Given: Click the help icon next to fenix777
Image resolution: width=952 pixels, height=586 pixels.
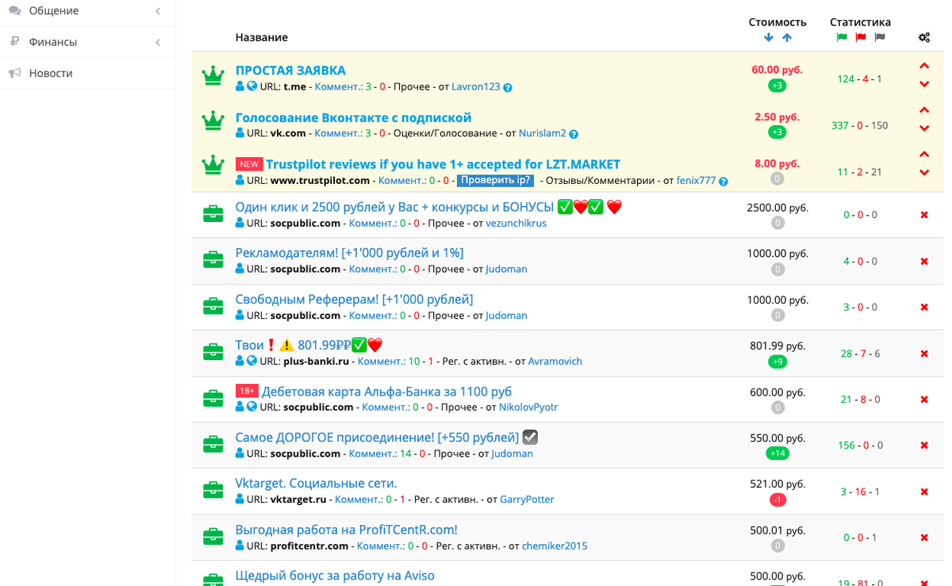Looking at the screenshot, I should click(724, 182).
